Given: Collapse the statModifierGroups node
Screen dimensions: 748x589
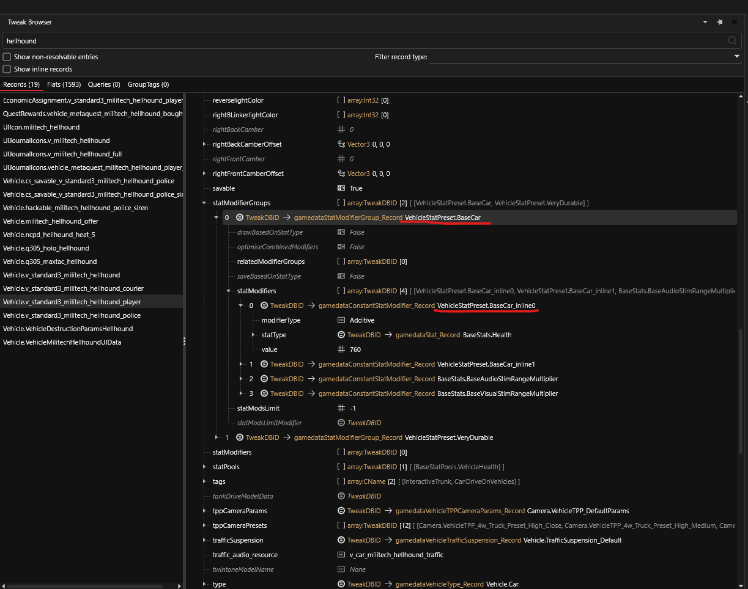Looking at the screenshot, I should 204,203.
